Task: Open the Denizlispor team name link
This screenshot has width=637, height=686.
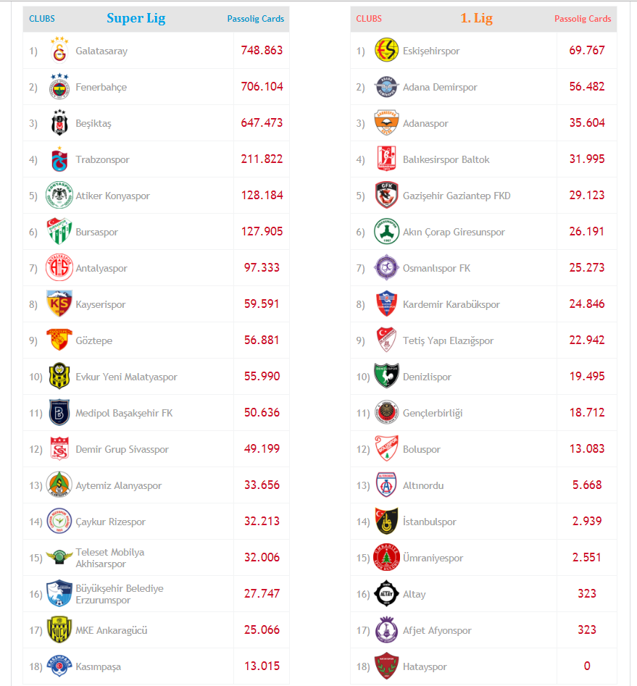Action: pyautogui.click(x=427, y=377)
